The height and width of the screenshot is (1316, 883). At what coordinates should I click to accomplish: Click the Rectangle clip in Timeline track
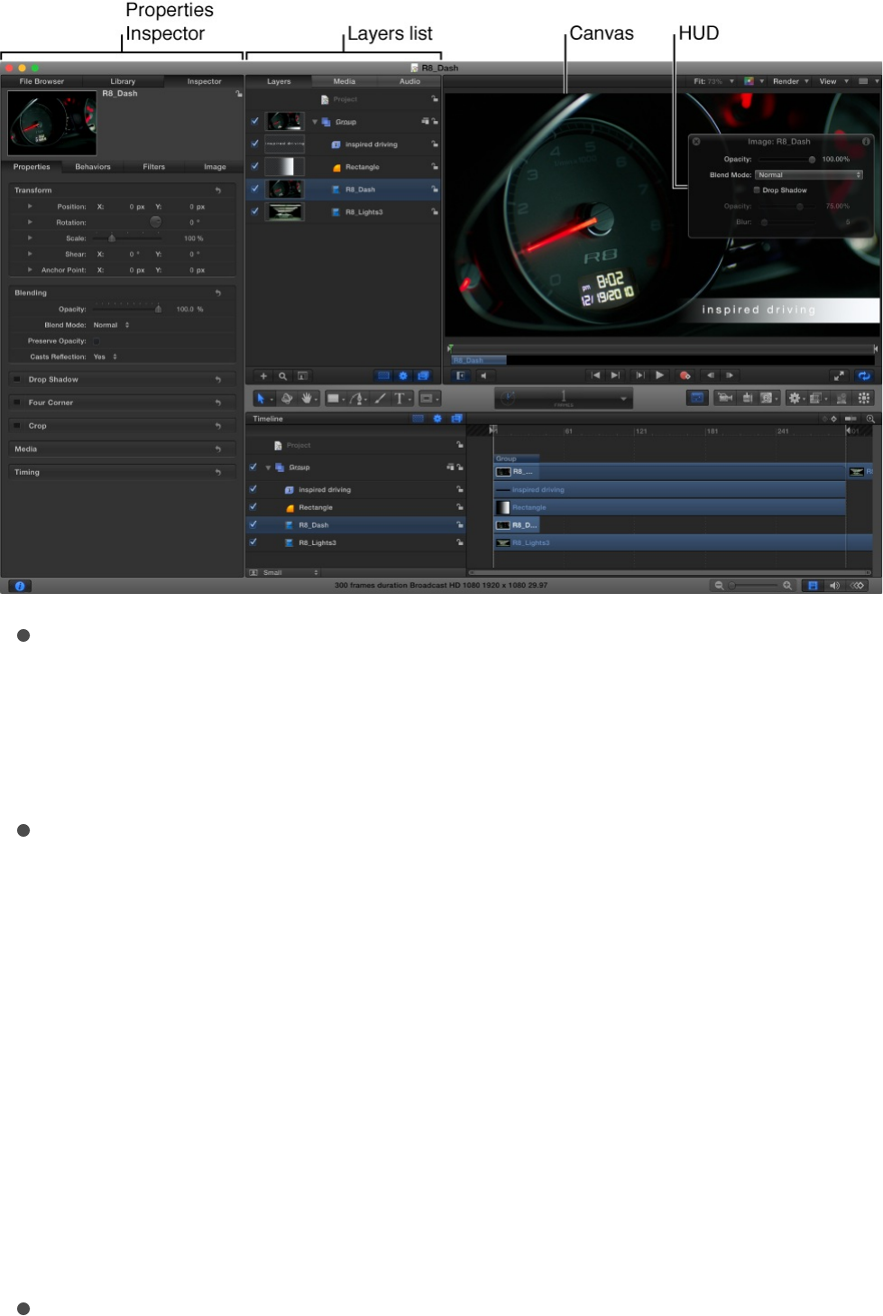[x=670, y=507]
